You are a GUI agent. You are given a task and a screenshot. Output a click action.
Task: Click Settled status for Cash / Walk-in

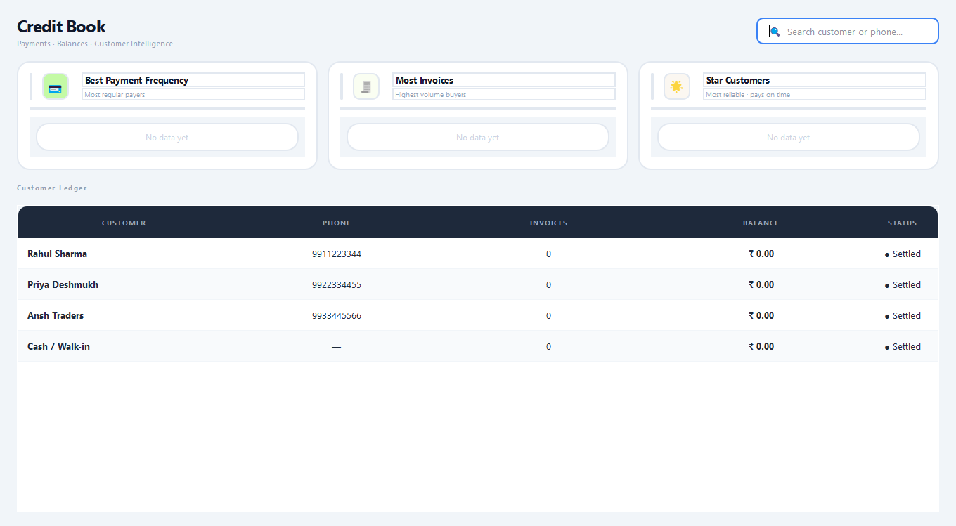click(x=903, y=347)
